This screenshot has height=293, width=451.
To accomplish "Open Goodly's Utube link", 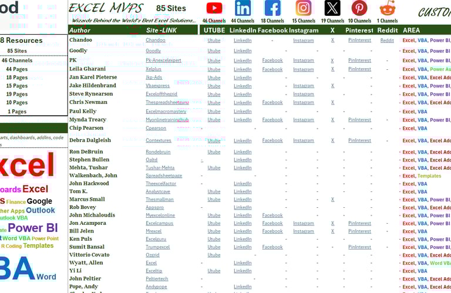I will pyautogui.click(x=214, y=50).
